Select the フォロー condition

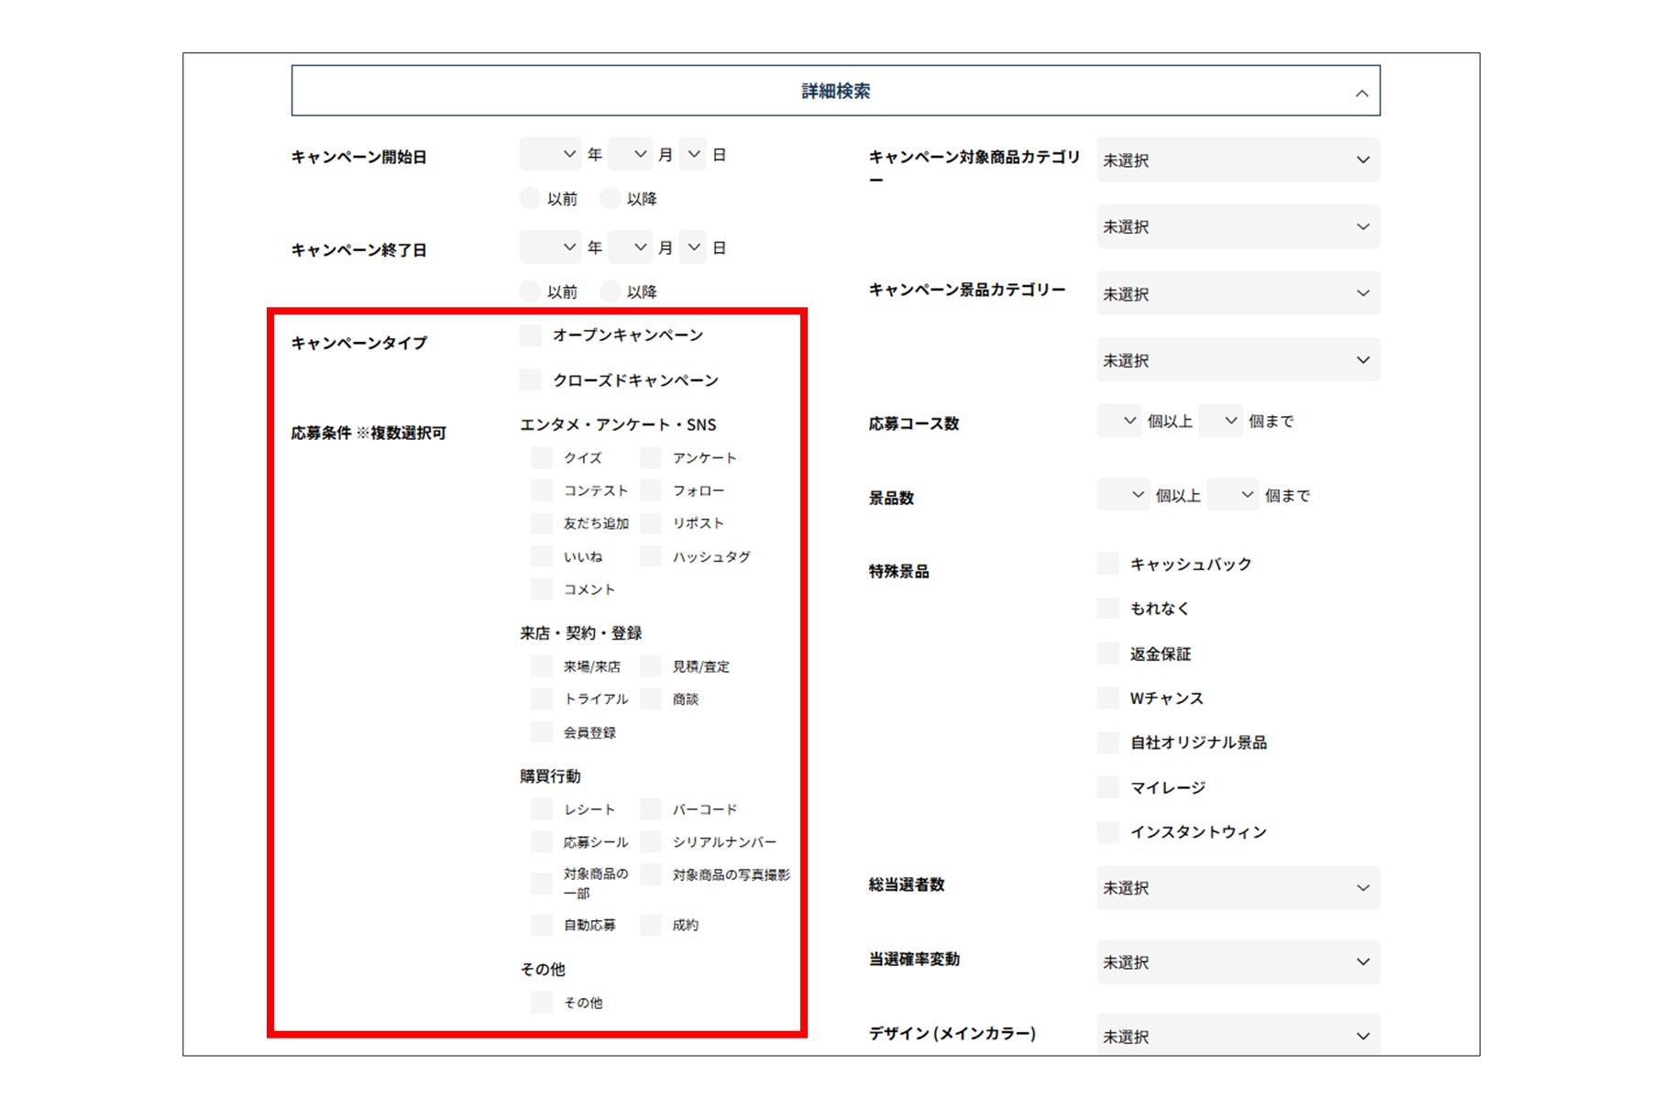point(650,490)
